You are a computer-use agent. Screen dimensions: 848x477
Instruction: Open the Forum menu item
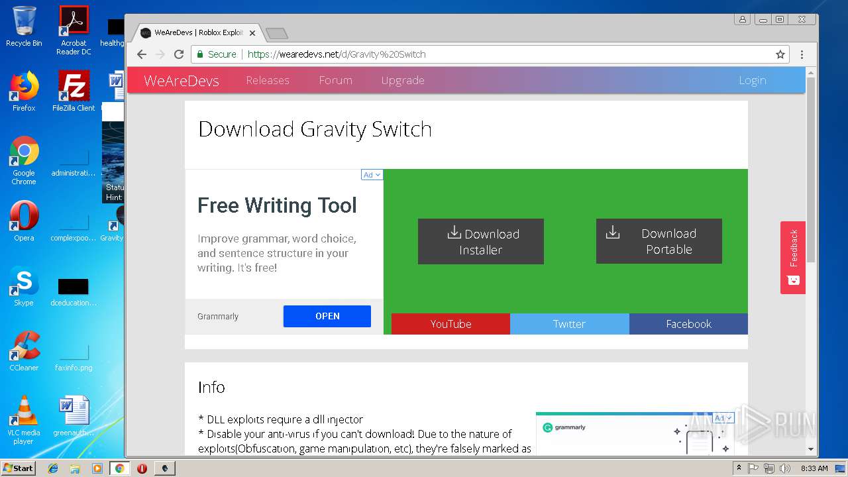335,80
